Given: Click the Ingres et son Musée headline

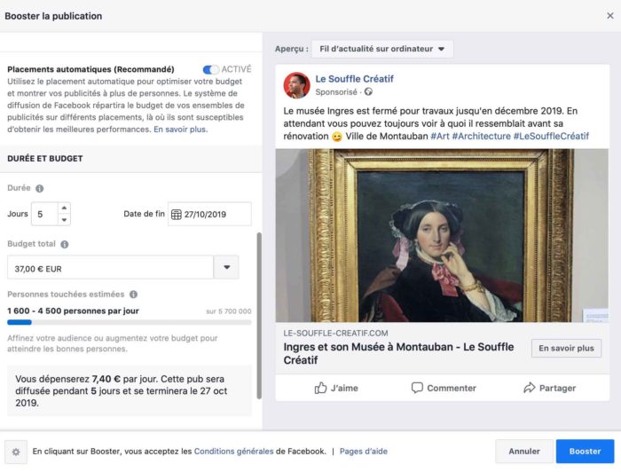Looking at the screenshot, I should tap(398, 353).
